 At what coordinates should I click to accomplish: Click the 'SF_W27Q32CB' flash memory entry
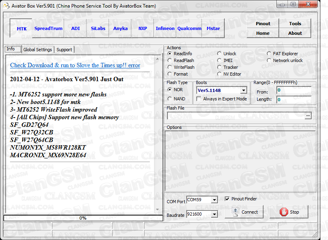pyautogui.click(x=32, y=132)
